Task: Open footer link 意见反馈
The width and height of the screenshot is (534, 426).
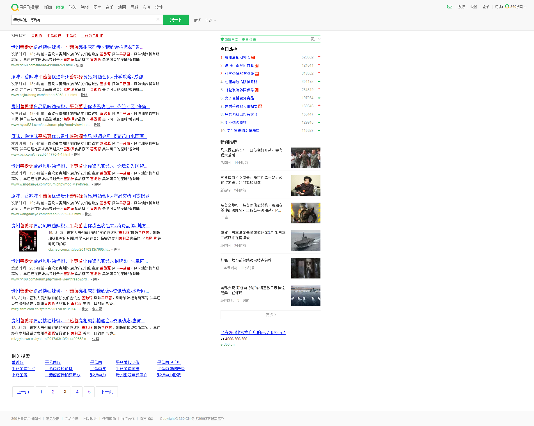Action: pyautogui.click(x=53, y=419)
